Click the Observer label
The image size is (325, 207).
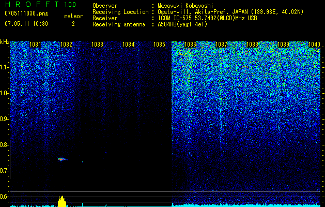tap(105, 6)
